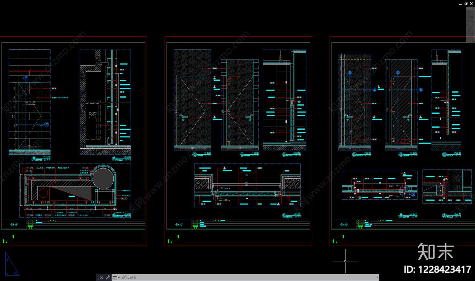Click the DR-10 sheet number tag

pyautogui.click(x=179, y=224)
